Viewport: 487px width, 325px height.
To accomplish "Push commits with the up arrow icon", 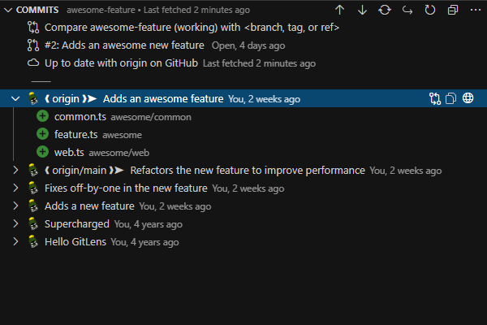I will [339, 10].
